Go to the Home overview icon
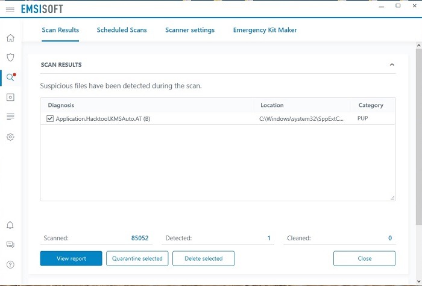This screenshot has height=286, width=422. click(x=10, y=38)
